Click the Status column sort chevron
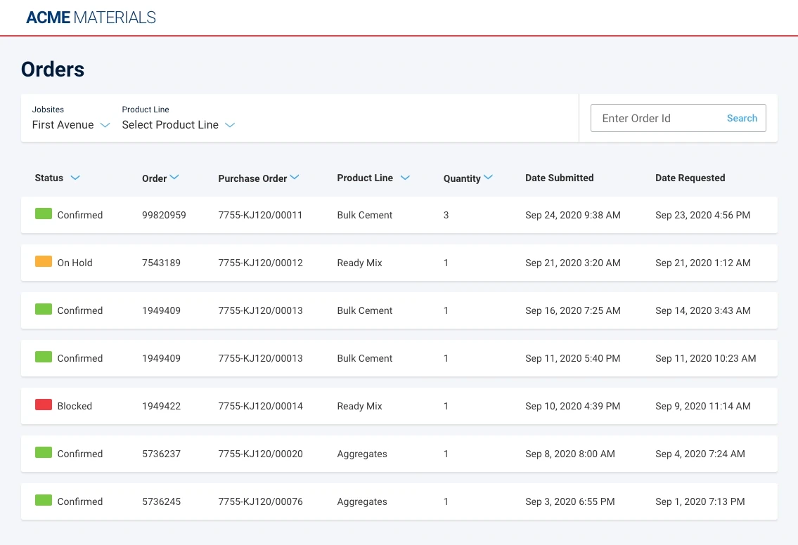Screen dimensions: 798x545 [x=75, y=178]
